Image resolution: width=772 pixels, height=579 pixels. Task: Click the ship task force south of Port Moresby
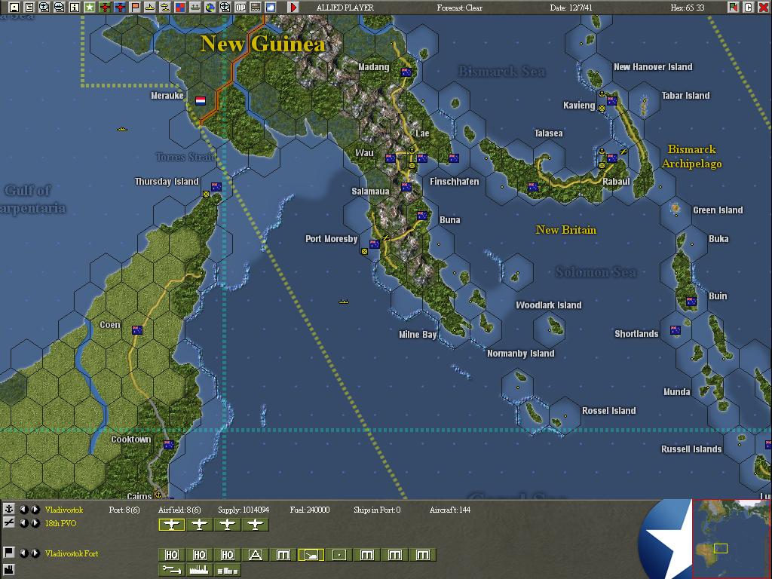[344, 302]
